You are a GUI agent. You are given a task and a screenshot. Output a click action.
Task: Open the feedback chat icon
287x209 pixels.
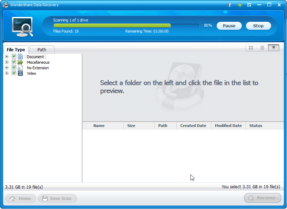(239, 5)
